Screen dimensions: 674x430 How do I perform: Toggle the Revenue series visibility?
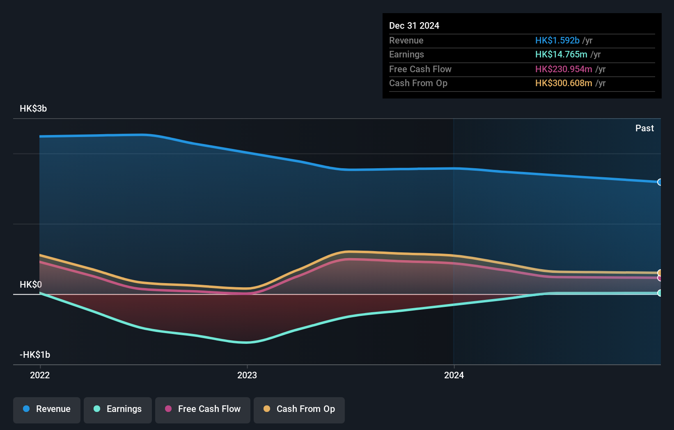pyautogui.click(x=46, y=409)
